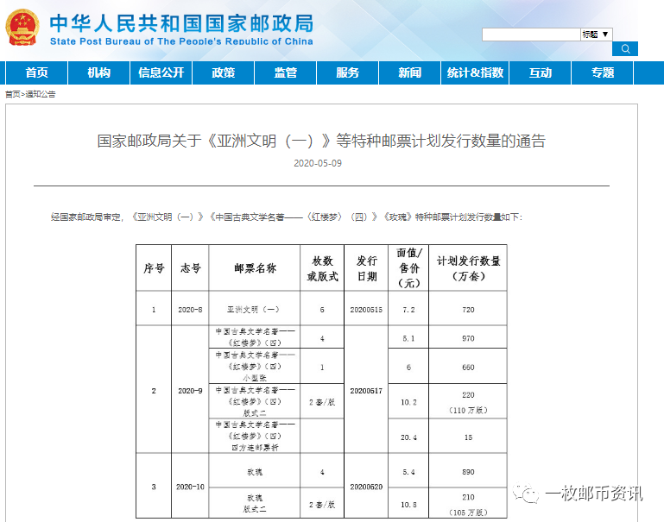The height and width of the screenshot is (522, 664).
Task: Open the 统计&指数 navigation tab
Action: 475,72
